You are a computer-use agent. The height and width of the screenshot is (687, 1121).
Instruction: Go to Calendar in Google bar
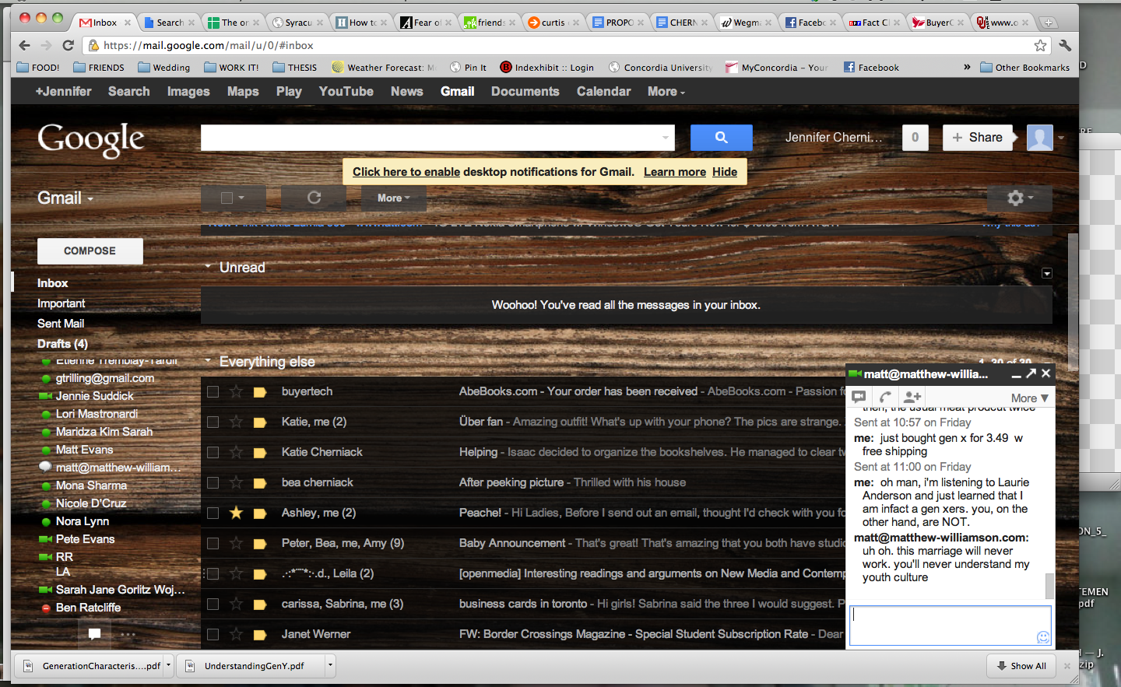point(603,91)
